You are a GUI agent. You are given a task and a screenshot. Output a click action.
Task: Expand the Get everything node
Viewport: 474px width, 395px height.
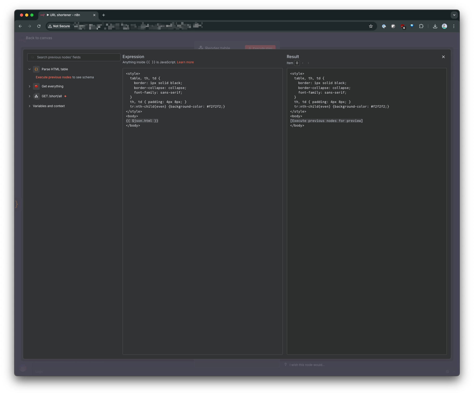[x=30, y=86]
